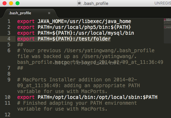
Task: Click line number 10 in gutter
Action: point(7,97)
